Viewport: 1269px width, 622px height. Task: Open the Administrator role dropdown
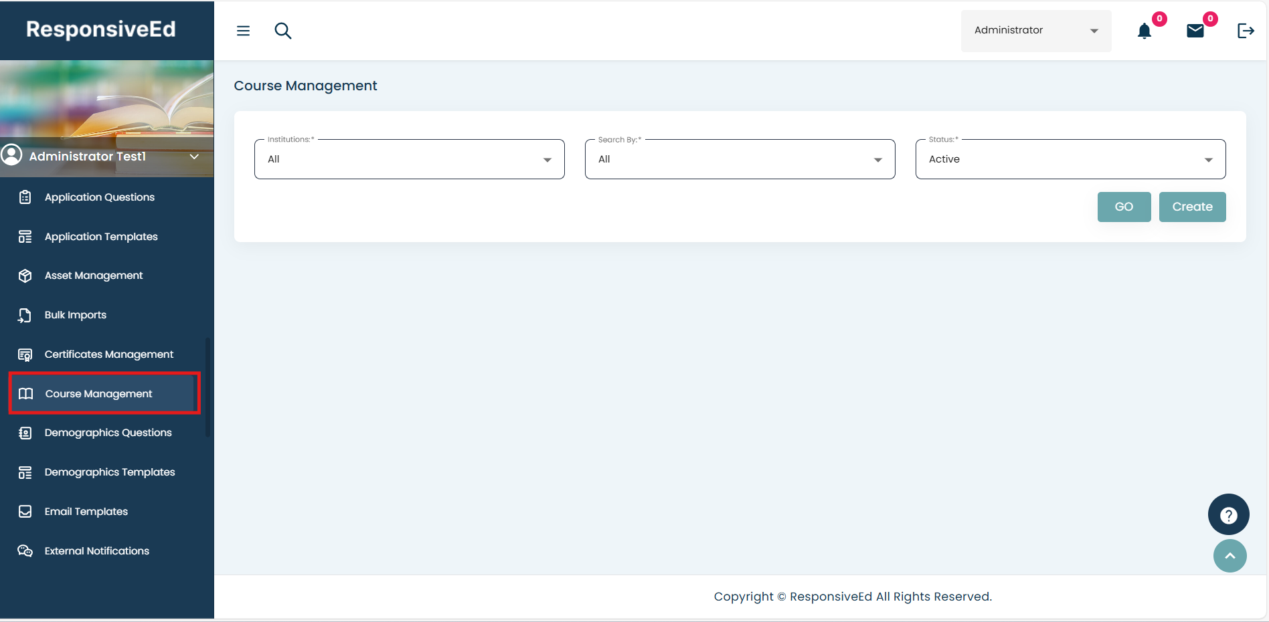tap(1035, 31)
